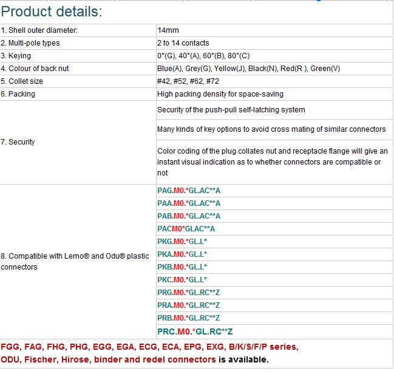This screenshot has height=374, width=394.
Task: Click the keying angles value cell
Action: 203,56
